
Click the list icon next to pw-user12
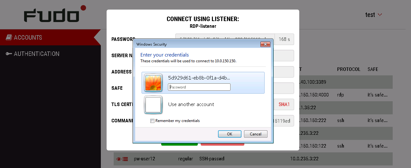pyautogui.click(x=125, y=159)
